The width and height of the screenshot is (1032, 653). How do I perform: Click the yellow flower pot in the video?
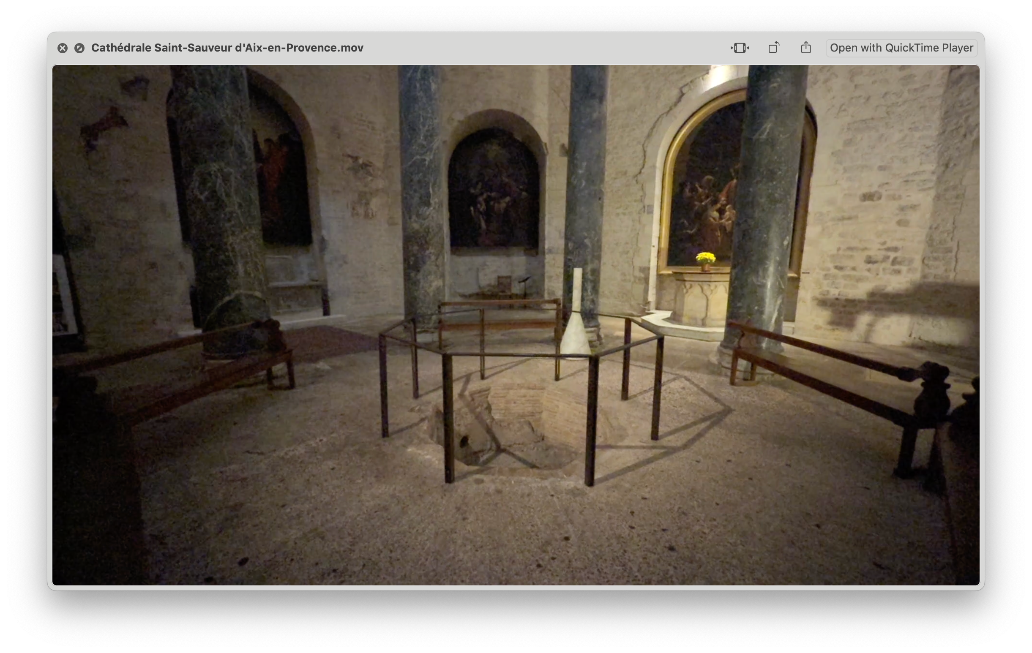pos(705,261)
